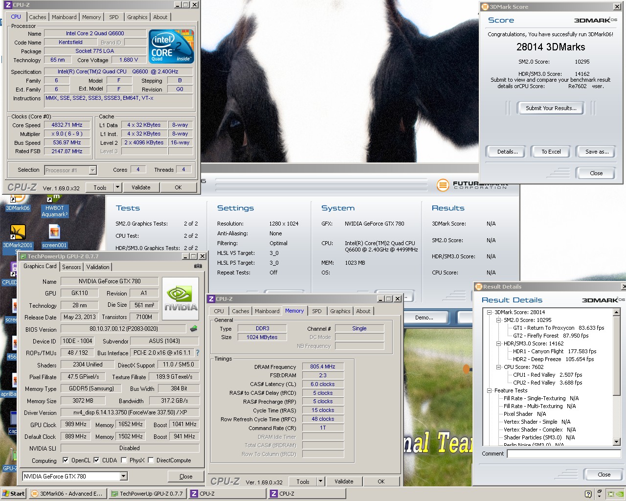
Task: Uncheck the OpenCL checkbox in GPU-Z
Action: 66,460
